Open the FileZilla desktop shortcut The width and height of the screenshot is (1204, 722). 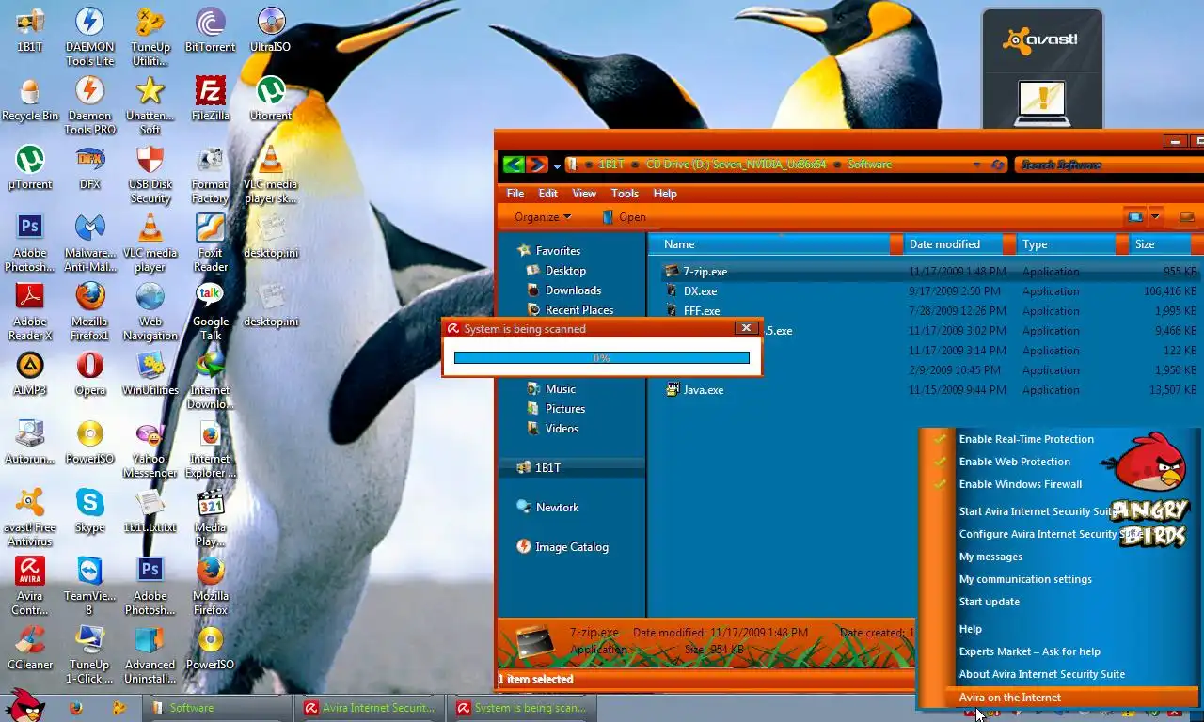coord(210,99)
